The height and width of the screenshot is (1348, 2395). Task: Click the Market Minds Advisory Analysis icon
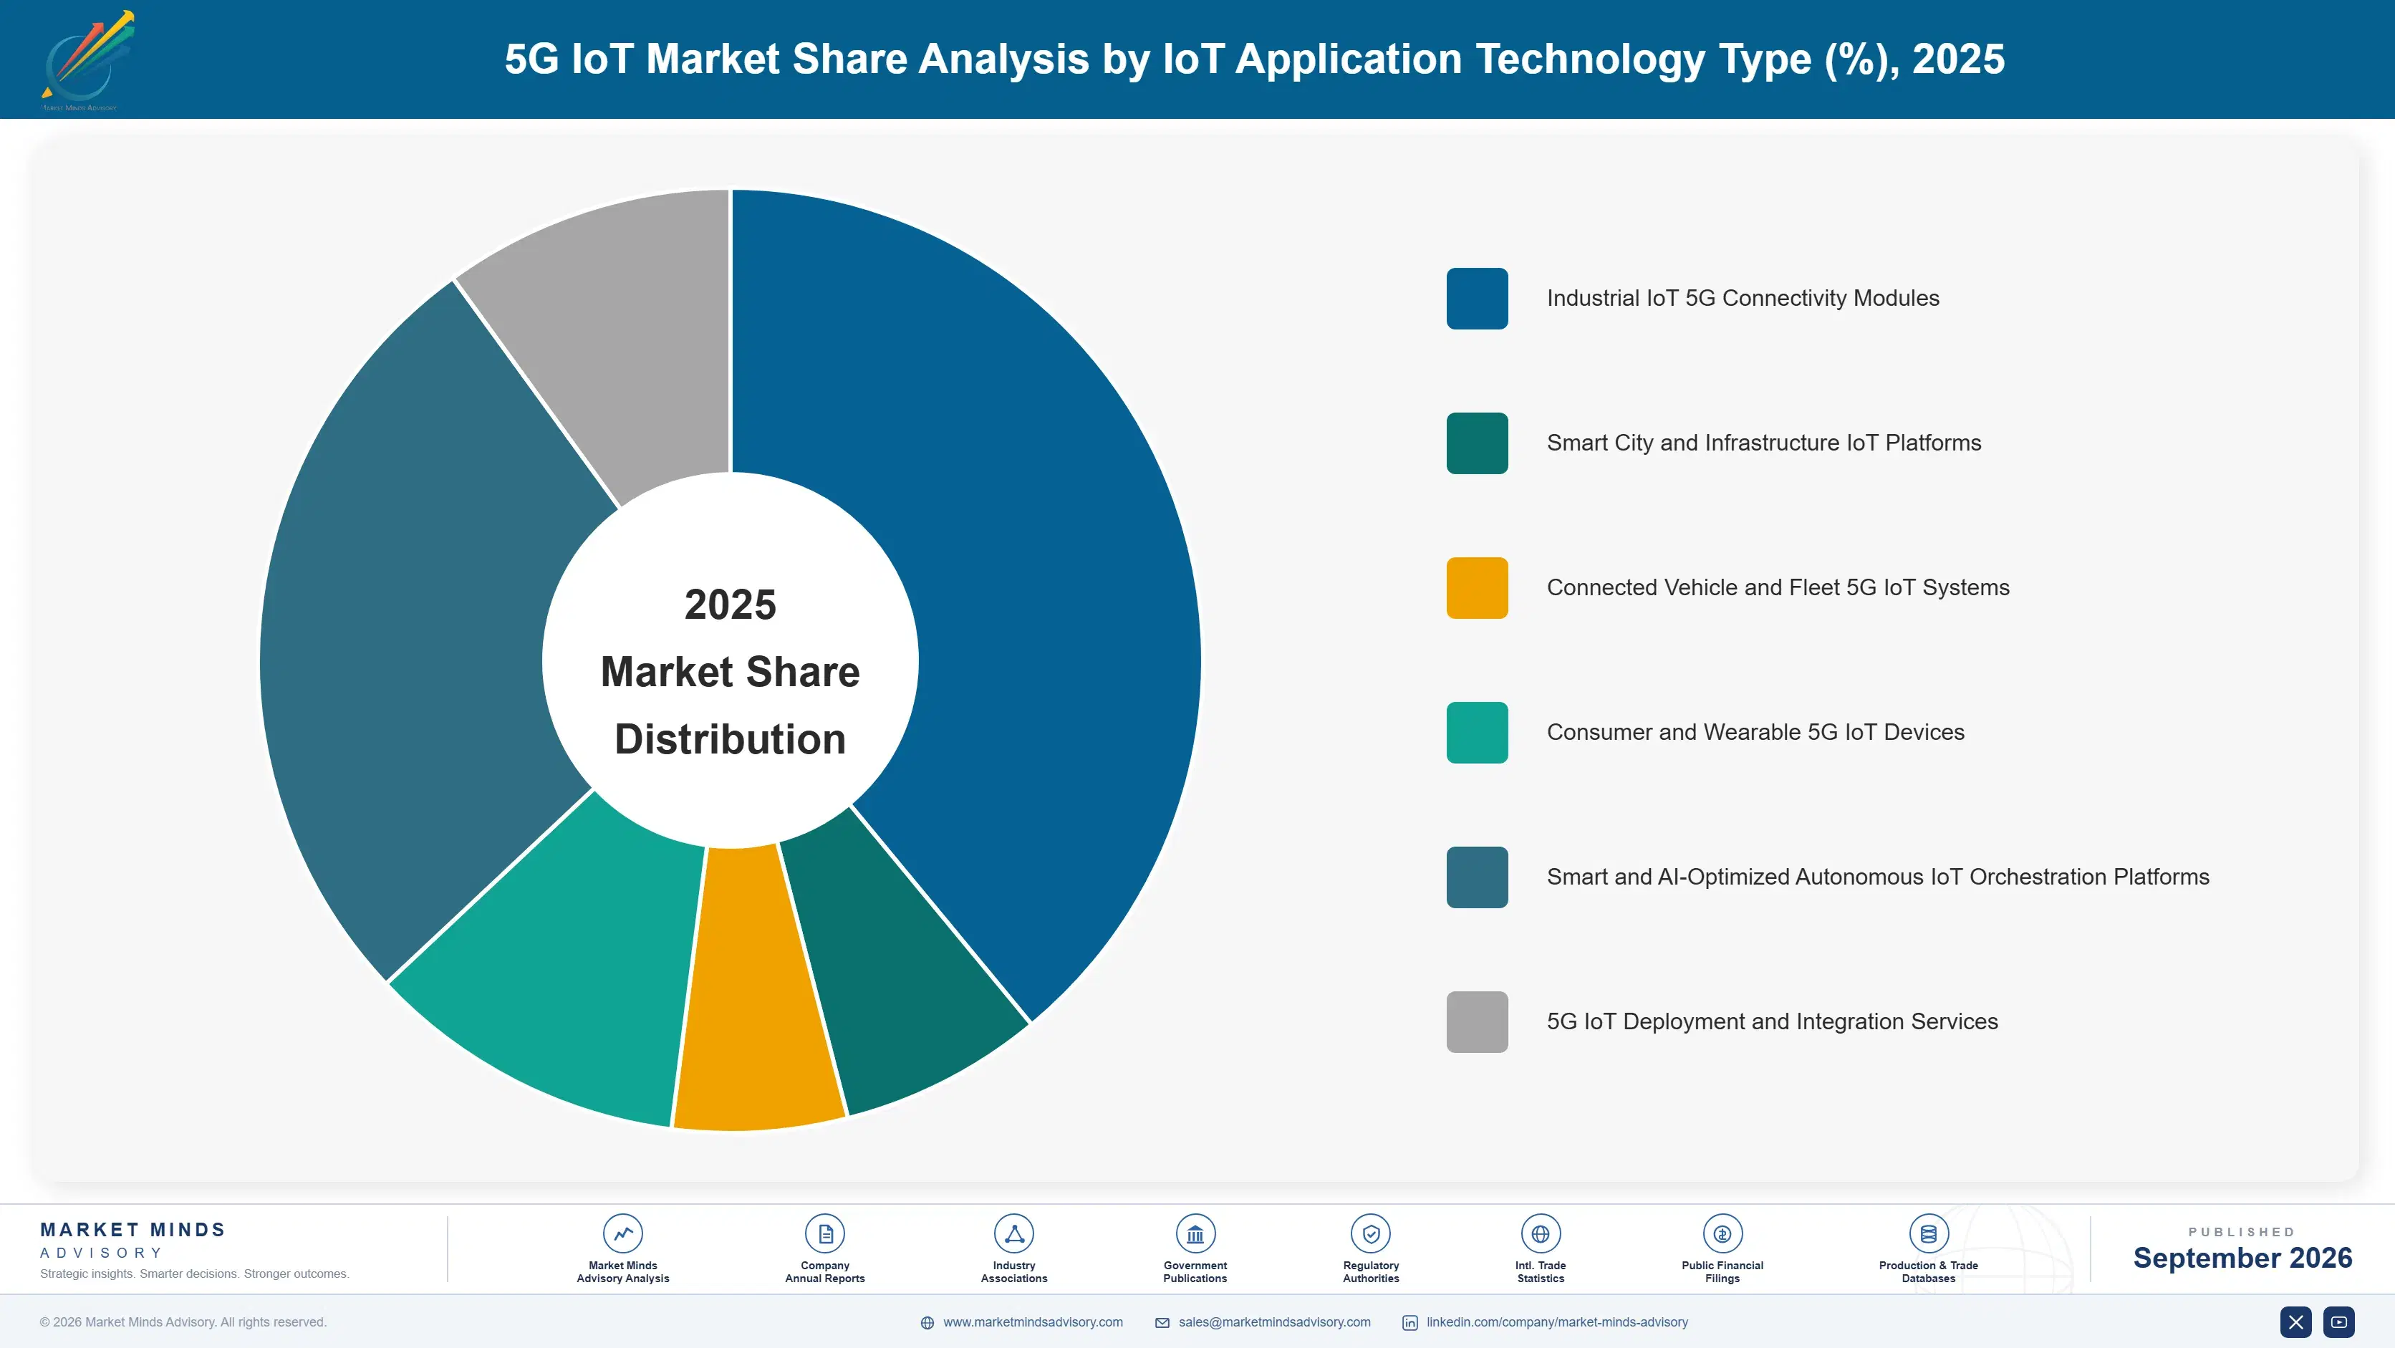click(623, 1233)
